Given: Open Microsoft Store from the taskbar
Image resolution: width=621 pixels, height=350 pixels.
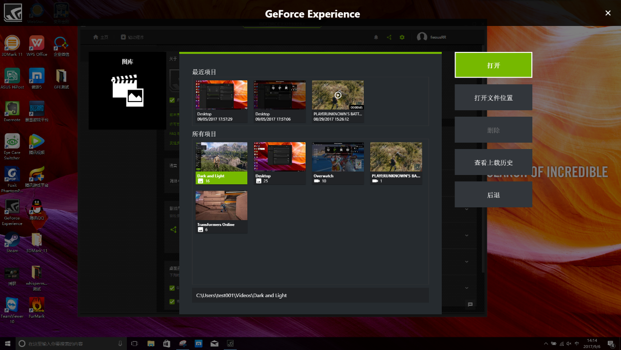Looking at the screenshot, I should [x=167, y=344].
